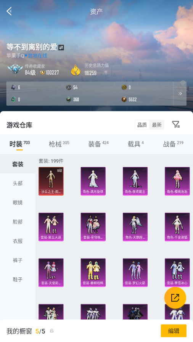This screenshot has height=342, width=193.
Task: Open the 套装-星穹咏 outfit
Action: coord(93,227)
